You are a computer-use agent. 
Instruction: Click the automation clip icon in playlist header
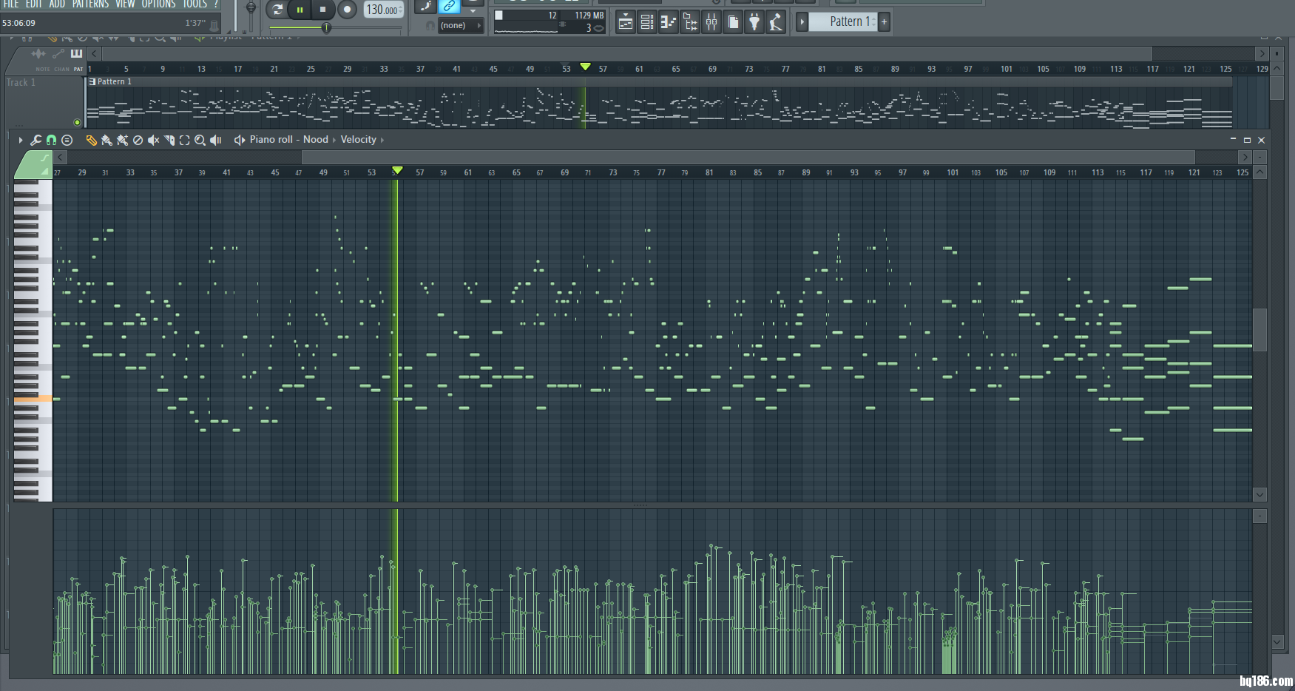(x=58, y=53)
